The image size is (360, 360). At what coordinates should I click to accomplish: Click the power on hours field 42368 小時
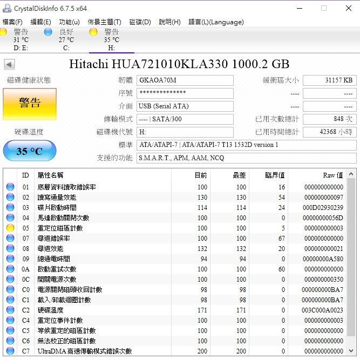click(330, 132)
